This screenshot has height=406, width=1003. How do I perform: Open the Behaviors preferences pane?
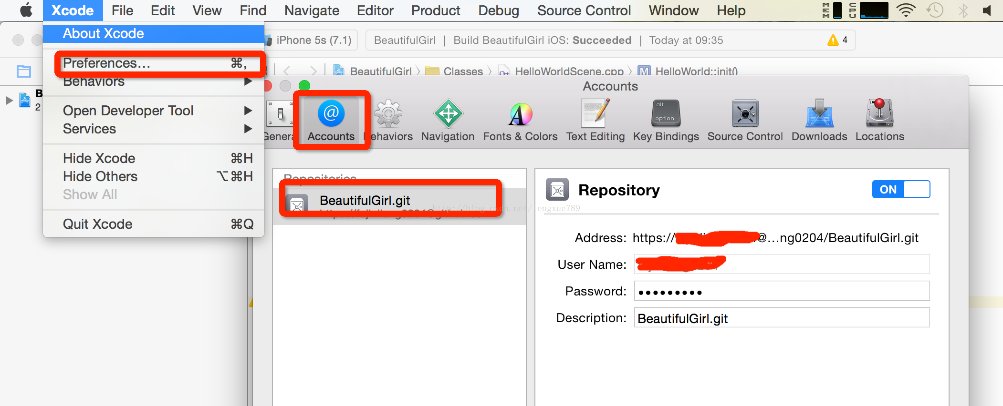(x=389, y=120)
